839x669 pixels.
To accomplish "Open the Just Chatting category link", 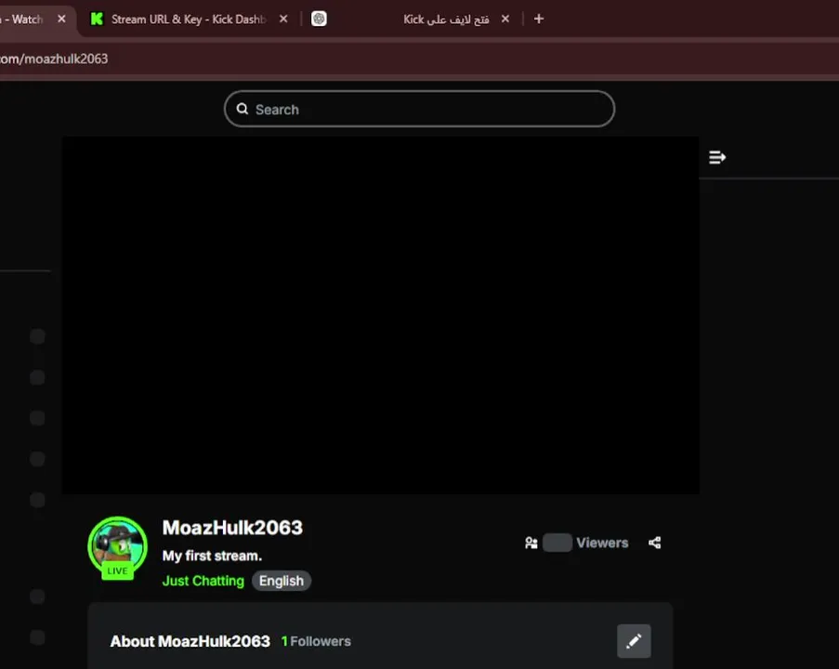I will tap(203, 581).
